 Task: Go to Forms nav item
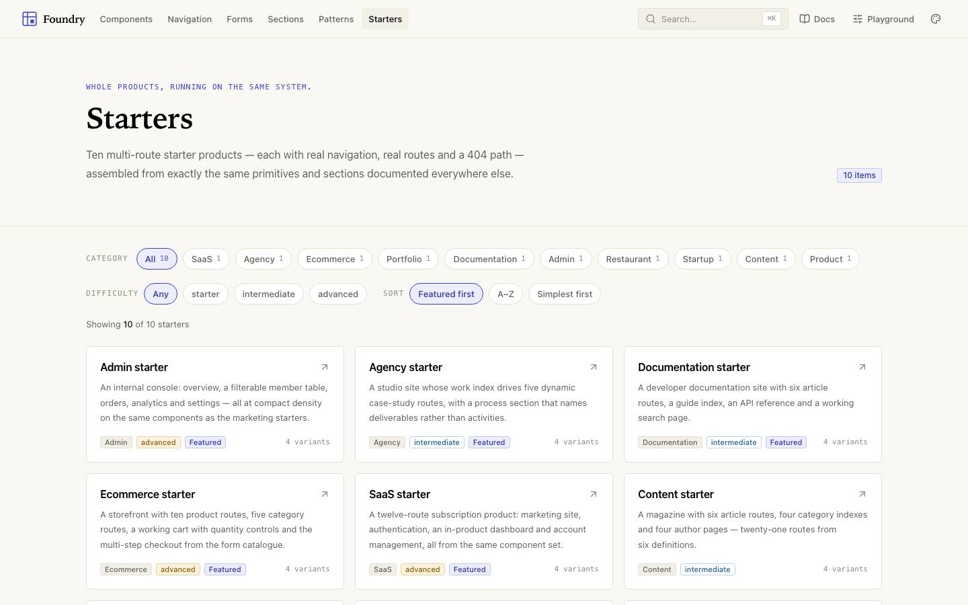click(240, 19)
